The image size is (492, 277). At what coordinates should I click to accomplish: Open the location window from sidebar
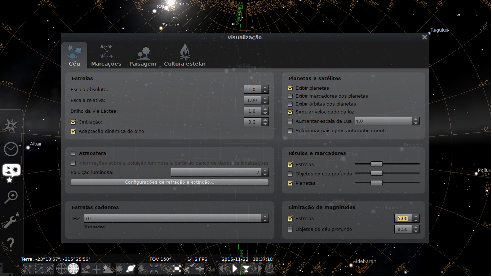pyautogui.click(x=11, y=126)
